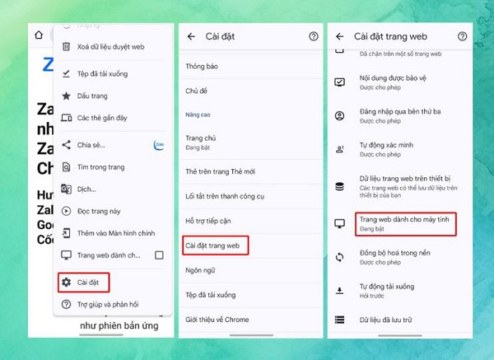Tick the desktop site checkbox in menu
Screen dimensions: 494x360
tap(160, 255)
